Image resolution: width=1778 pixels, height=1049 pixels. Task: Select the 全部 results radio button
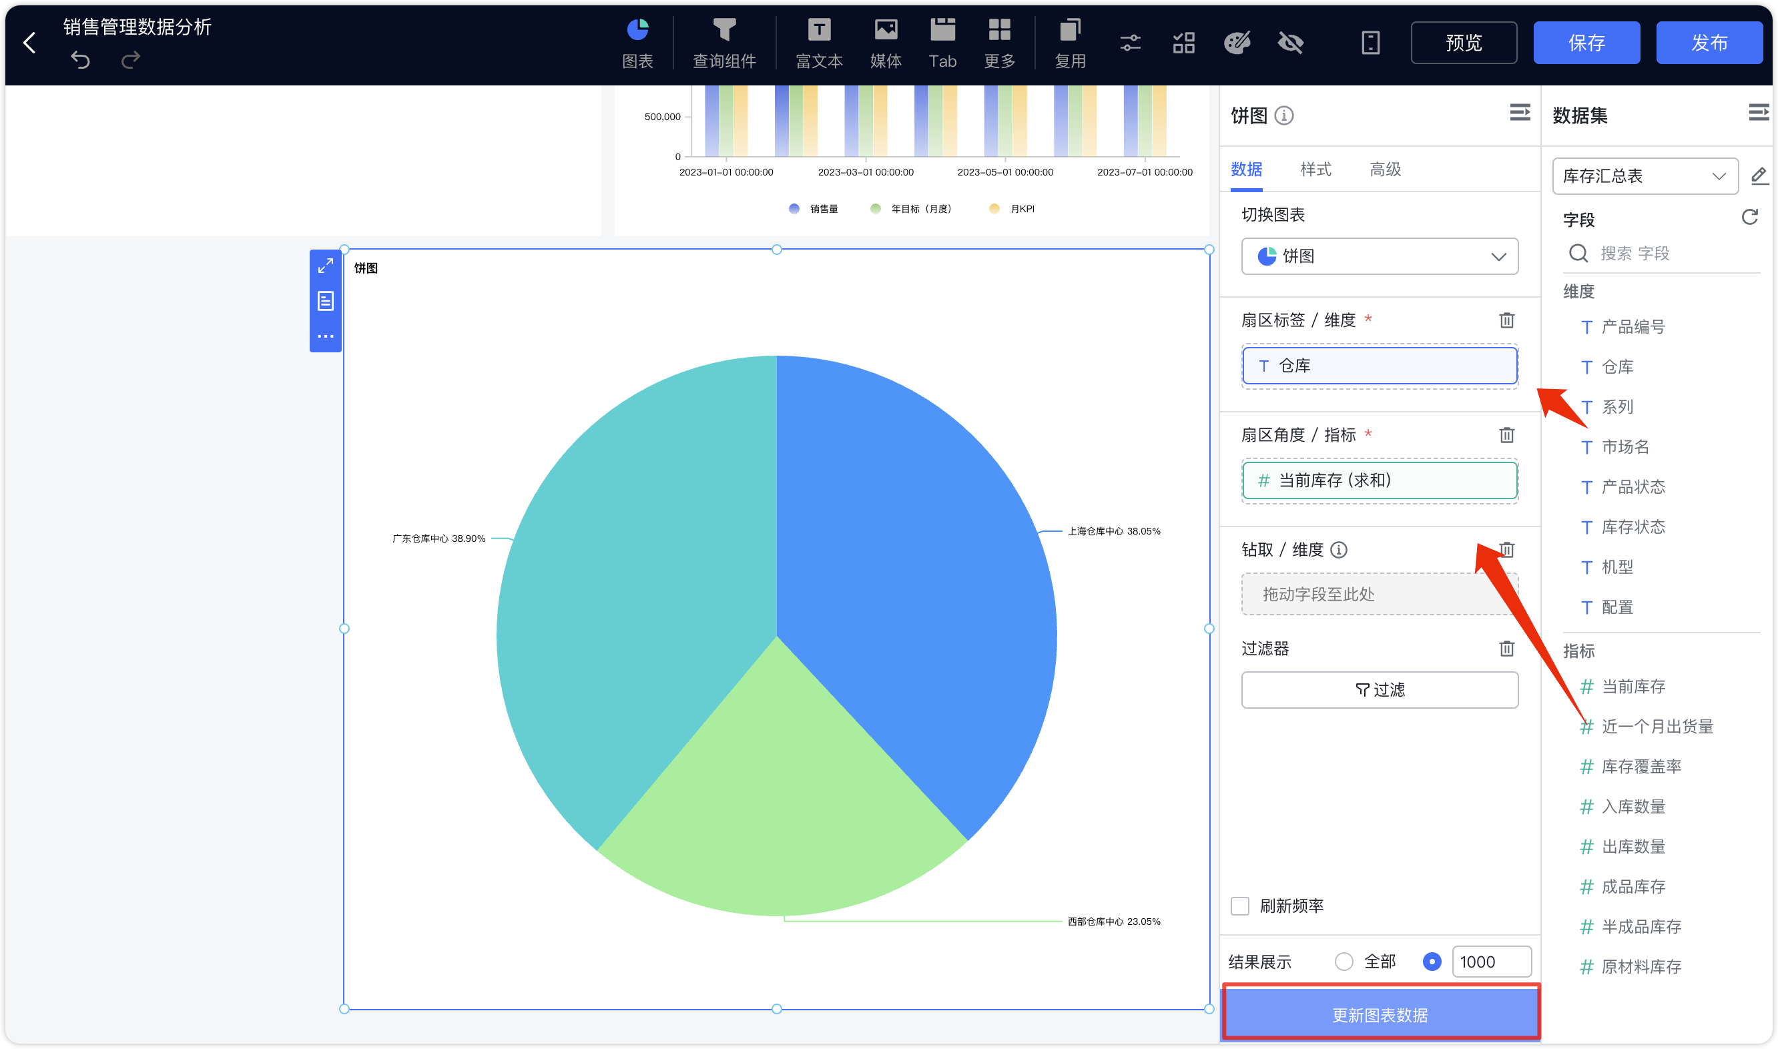pos(1344,962)
